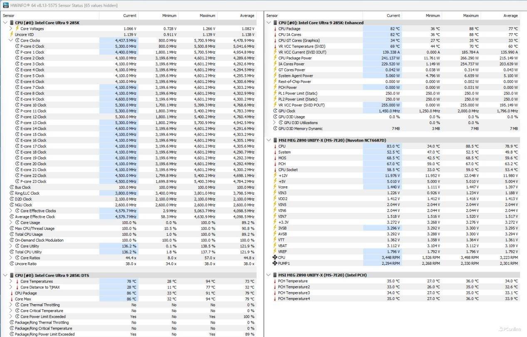Screen dimensions: 527x337
Task: Expand GPU D3D Utilizations
Action: click(275, 123)
